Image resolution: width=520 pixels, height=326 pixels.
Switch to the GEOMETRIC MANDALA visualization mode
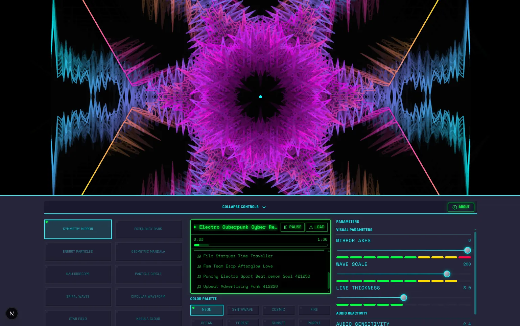(148, 252)
